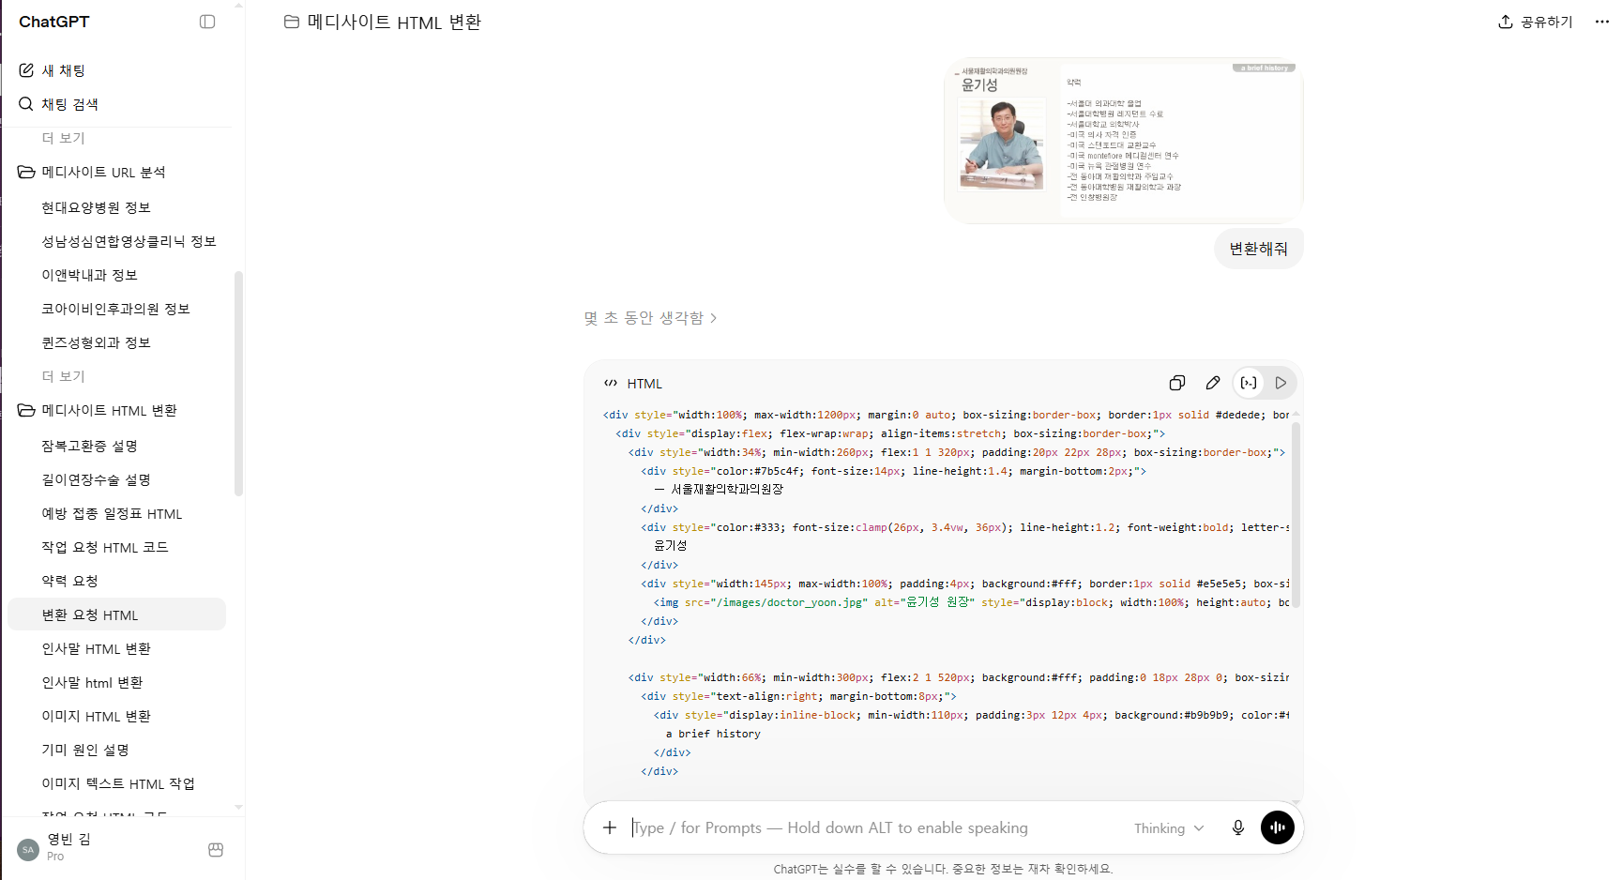Expand the 몇 초 동안 생각함 thinking details
Screen dimensions: 1622x880
click(650, 318)
